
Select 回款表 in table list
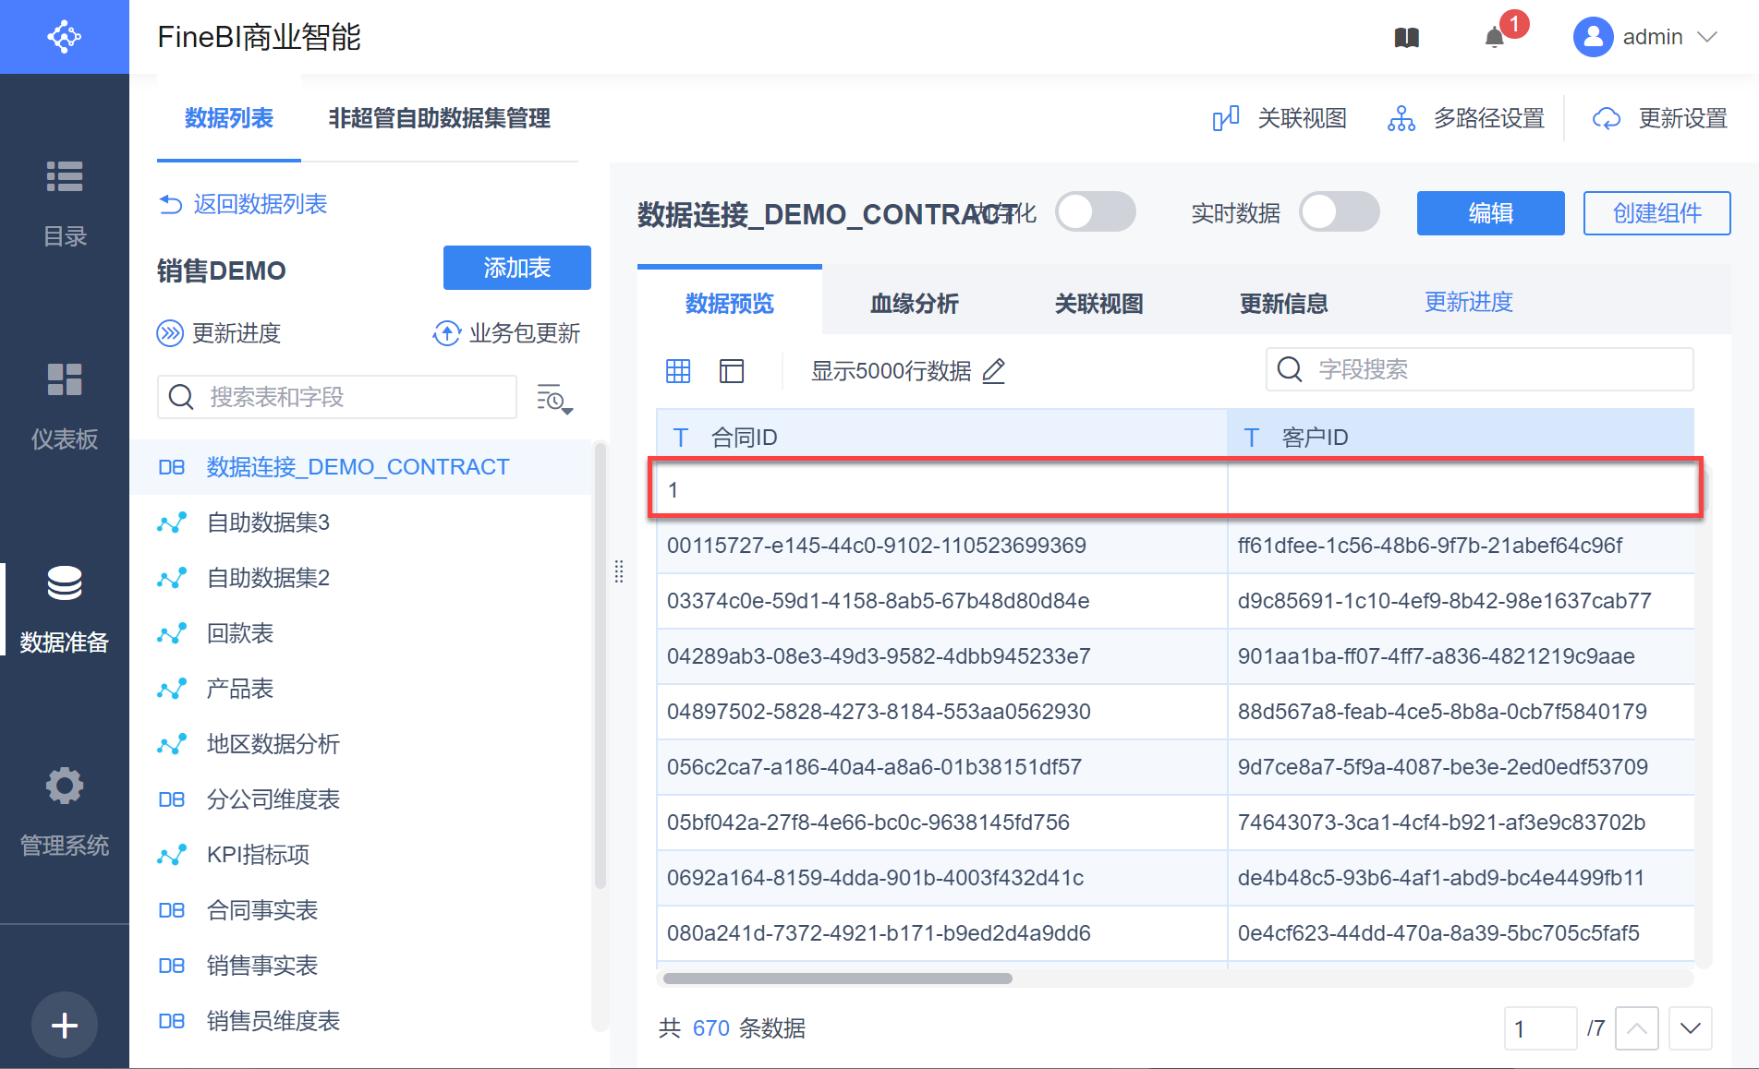(360, 633)
